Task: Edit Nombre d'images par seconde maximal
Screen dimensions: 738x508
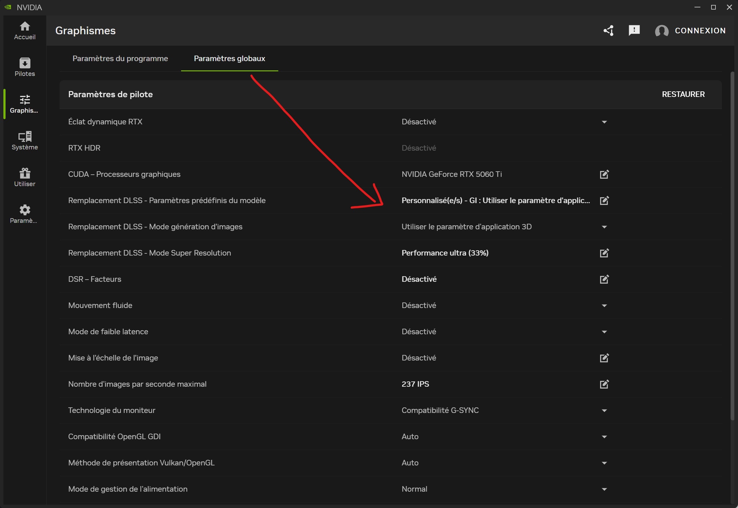Action: coord(604,384)
